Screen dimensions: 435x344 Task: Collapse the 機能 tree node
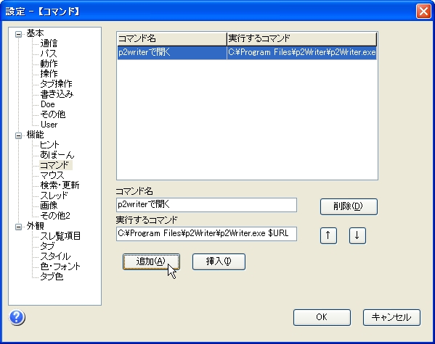[x=18, y=135]
